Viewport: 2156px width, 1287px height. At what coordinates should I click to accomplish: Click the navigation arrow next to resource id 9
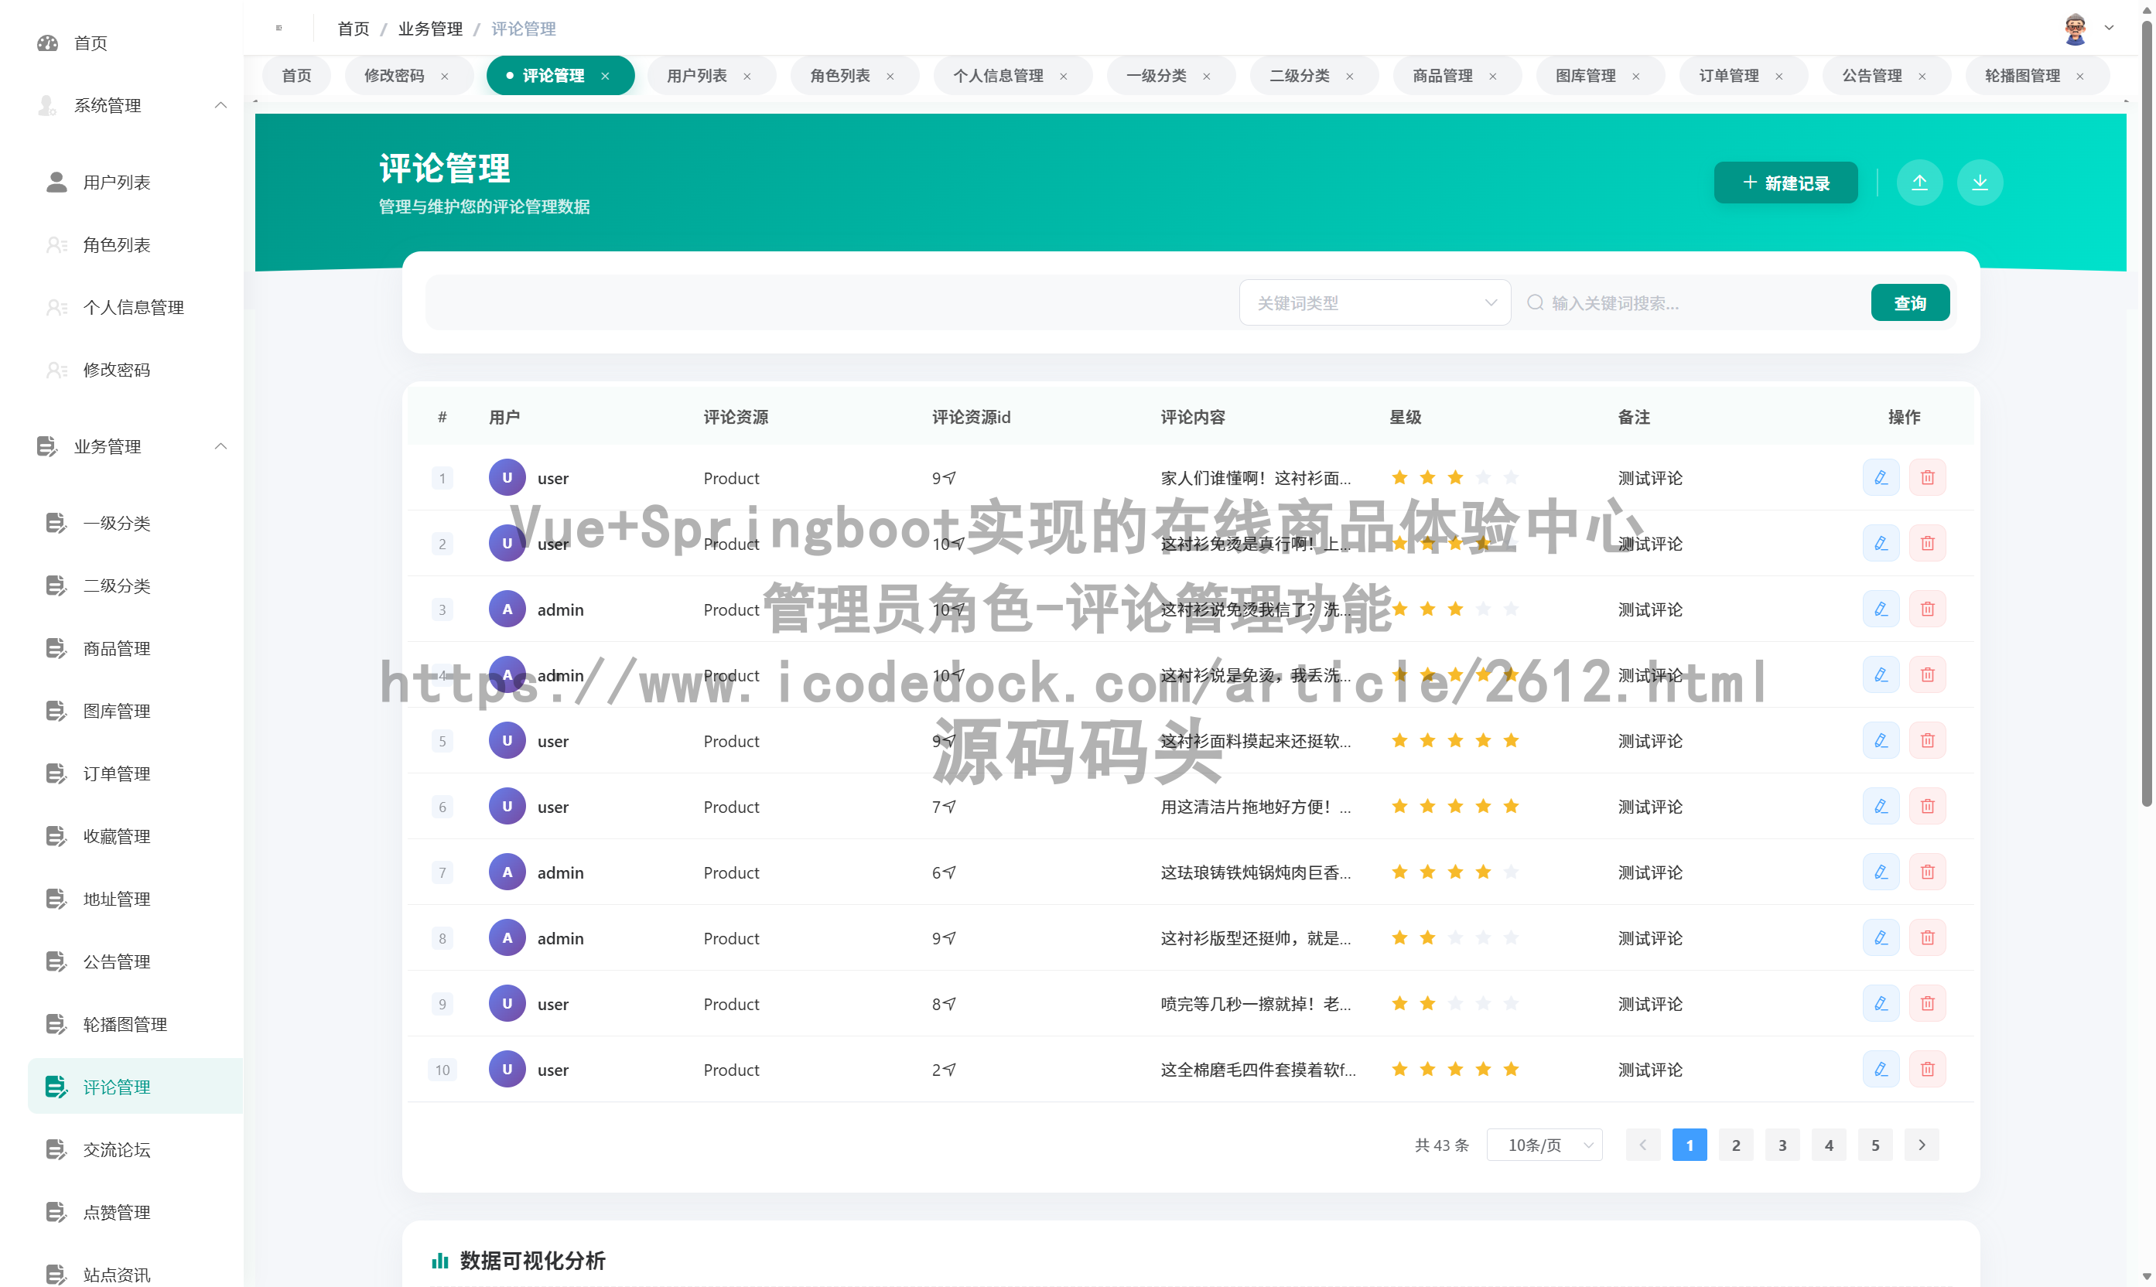tap(950, 477)
